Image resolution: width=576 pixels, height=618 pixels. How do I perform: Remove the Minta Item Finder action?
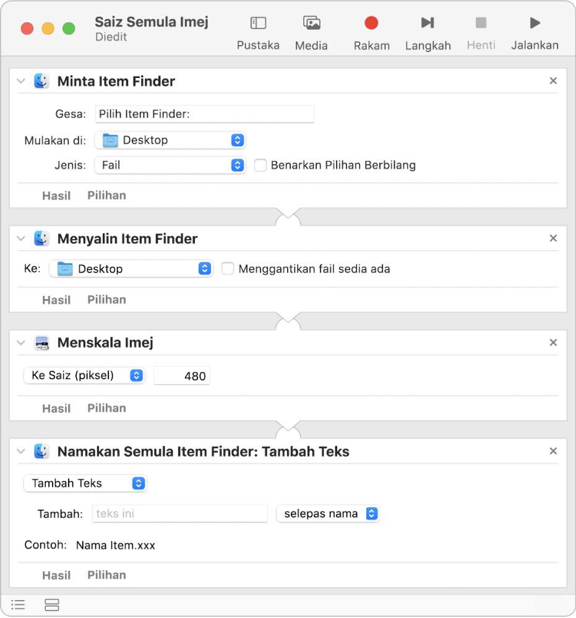point(554,81)
